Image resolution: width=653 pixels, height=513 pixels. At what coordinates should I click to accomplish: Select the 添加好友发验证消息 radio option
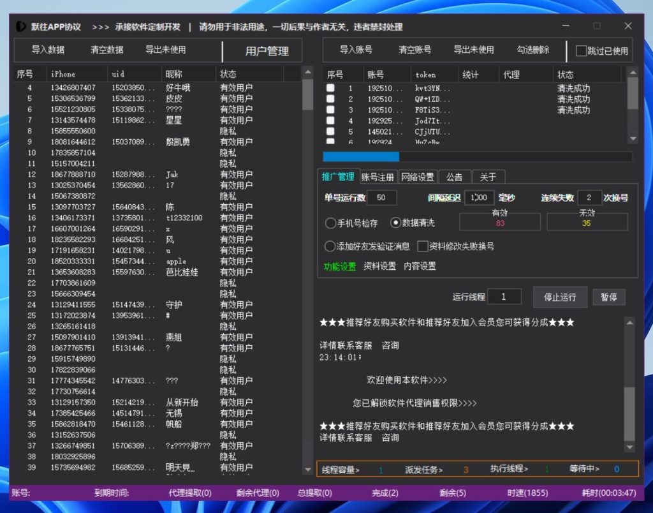point(330,246)
